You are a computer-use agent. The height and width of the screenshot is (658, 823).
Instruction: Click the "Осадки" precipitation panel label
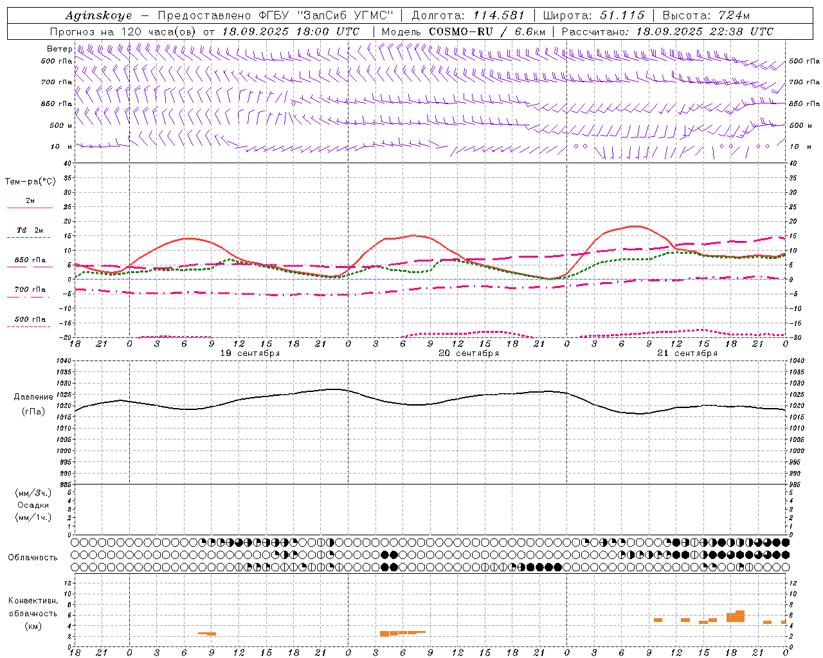[33, 505]
